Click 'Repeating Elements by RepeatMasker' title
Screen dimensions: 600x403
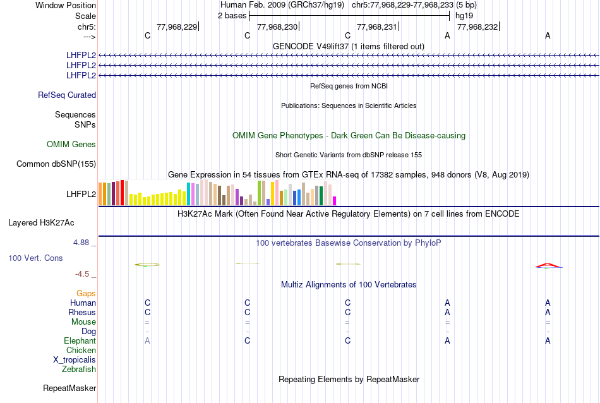click(349, 379)
